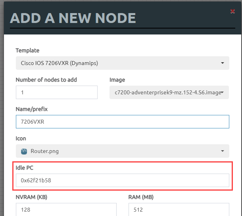Click the Router icon thumbnail in Icon selector

point(24,151)
